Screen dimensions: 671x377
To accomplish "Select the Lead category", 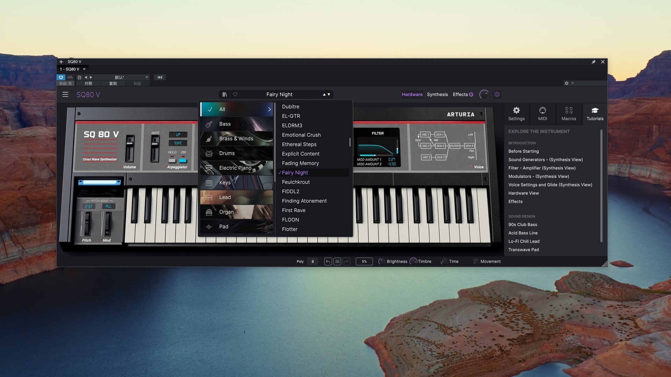I will click(x=237, y=197).
